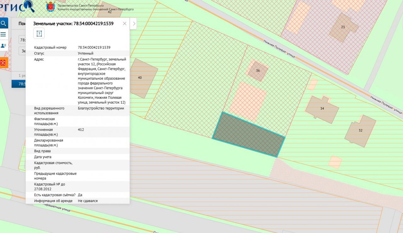Click the cadastral number value 78:34:0004219:1539
This screenshot has width=403, height=233.
(94, 48)
